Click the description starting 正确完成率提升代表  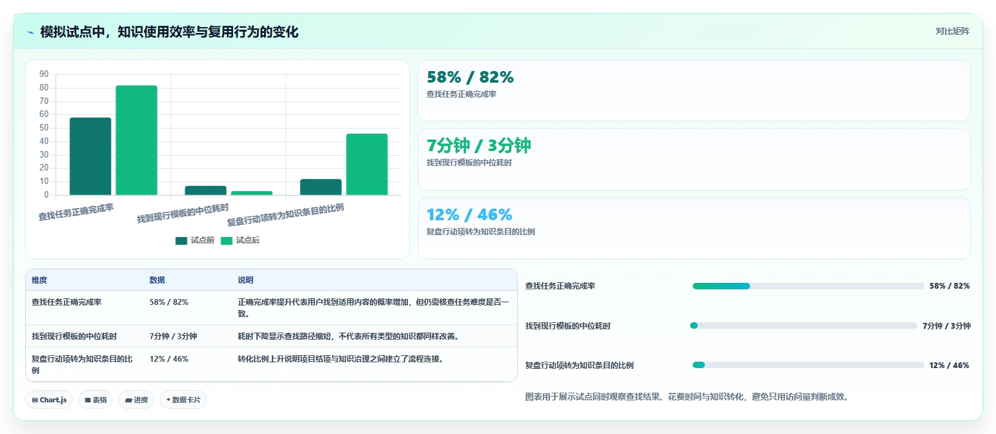pos(374,307)
